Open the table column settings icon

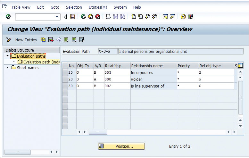(240, 65)
